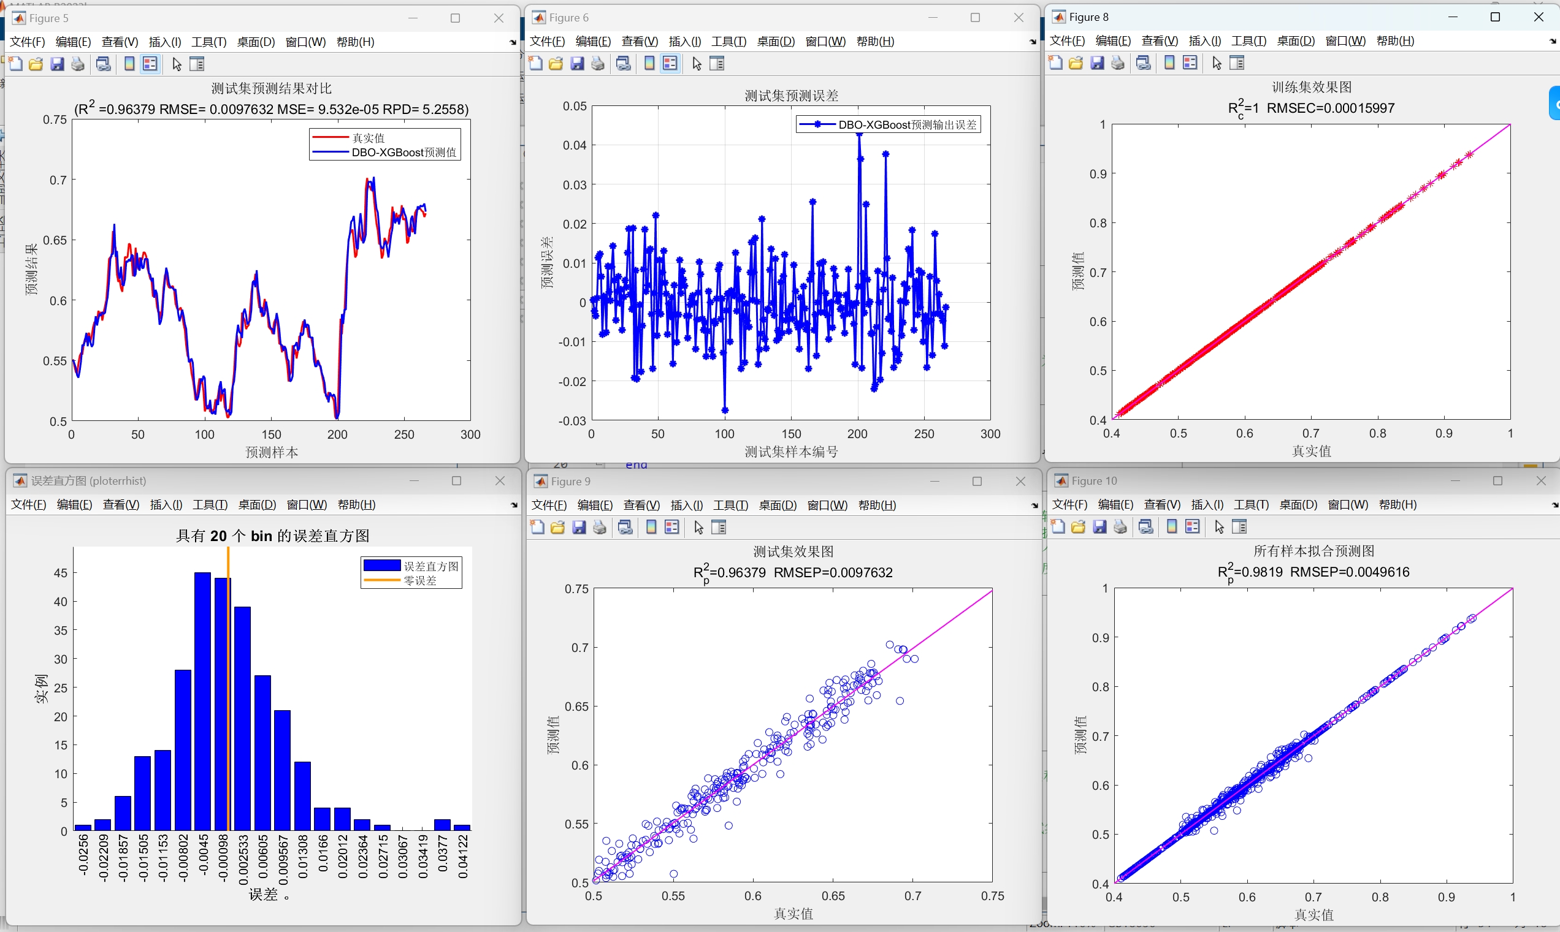This screenshot has width=1560, height=932.
Task: Click Link Plot icon in Figure 10 toolbar
Action: [x=1147, y=527]
